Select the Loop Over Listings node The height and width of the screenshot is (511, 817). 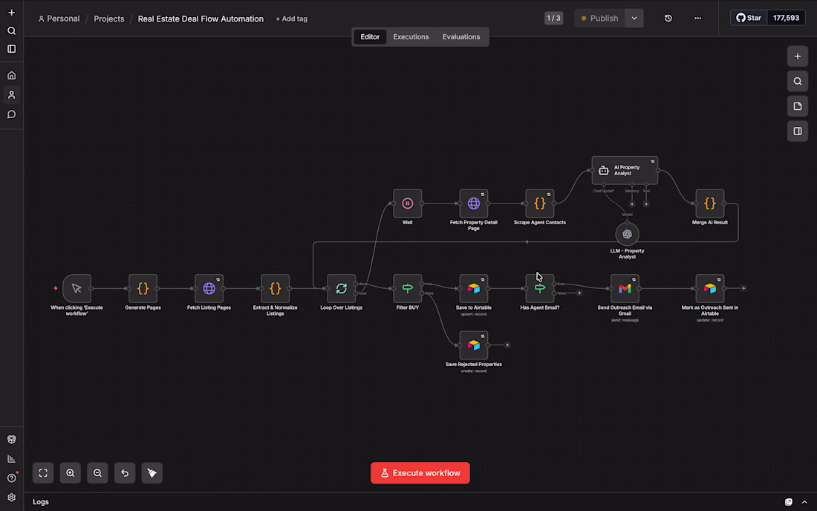click(342, 289)
